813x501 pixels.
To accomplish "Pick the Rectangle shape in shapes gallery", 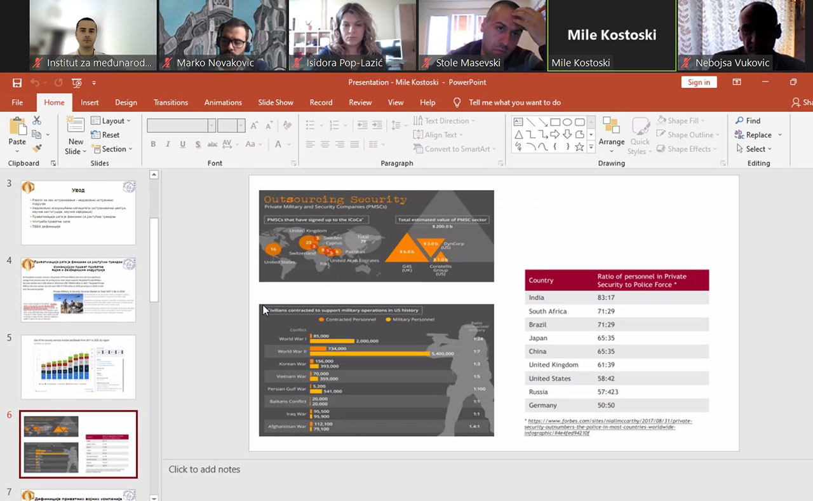I will click(x=555, y=122).
